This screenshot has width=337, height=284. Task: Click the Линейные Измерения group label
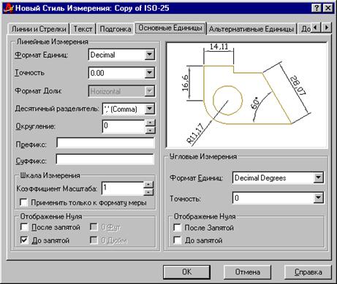pos(52,42)
